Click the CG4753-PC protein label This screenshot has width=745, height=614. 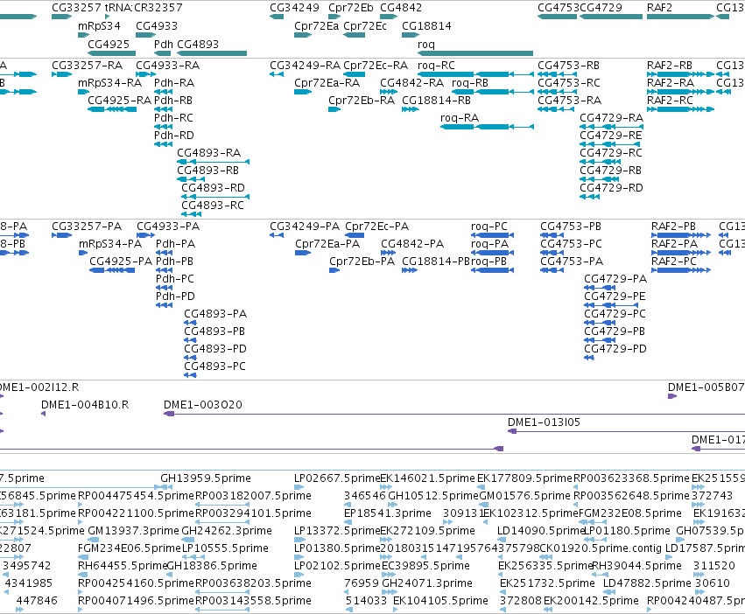(571, 244)
